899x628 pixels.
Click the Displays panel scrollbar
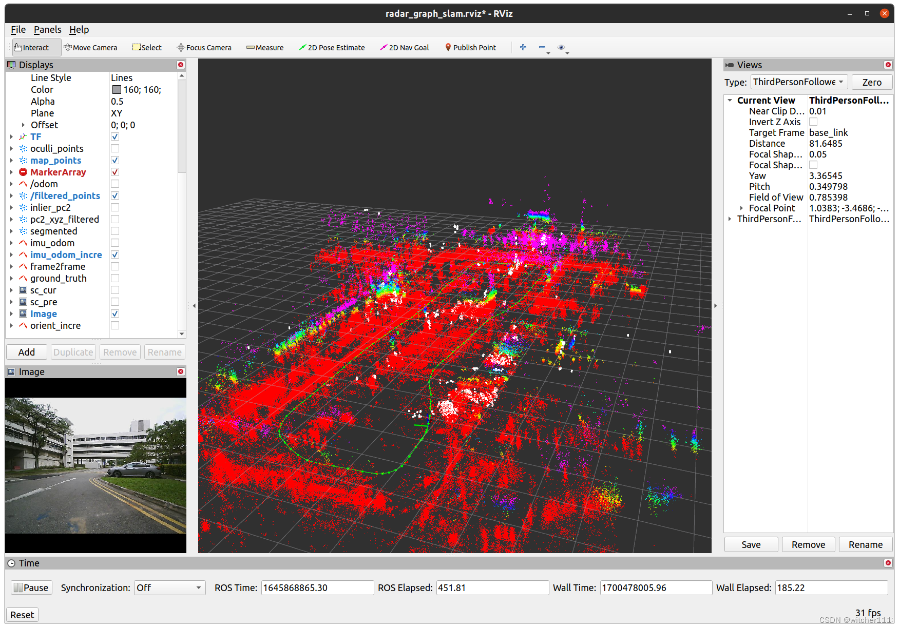[x=181, y=126]
